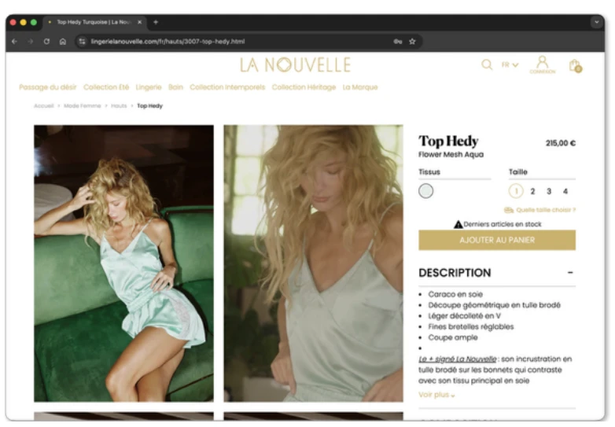Open close-up product photo

(x=313, y=263)
